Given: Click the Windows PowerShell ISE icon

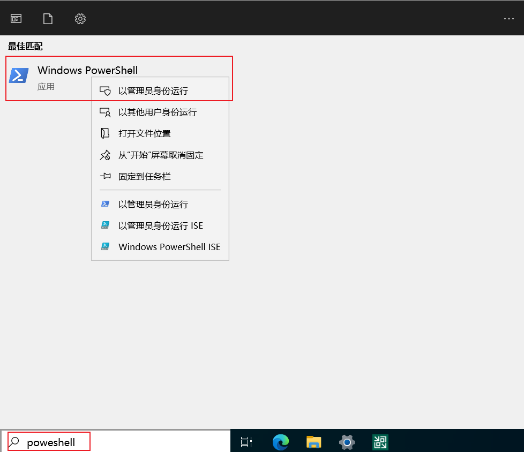Looking at the screenshot, I should pos(106,247).
